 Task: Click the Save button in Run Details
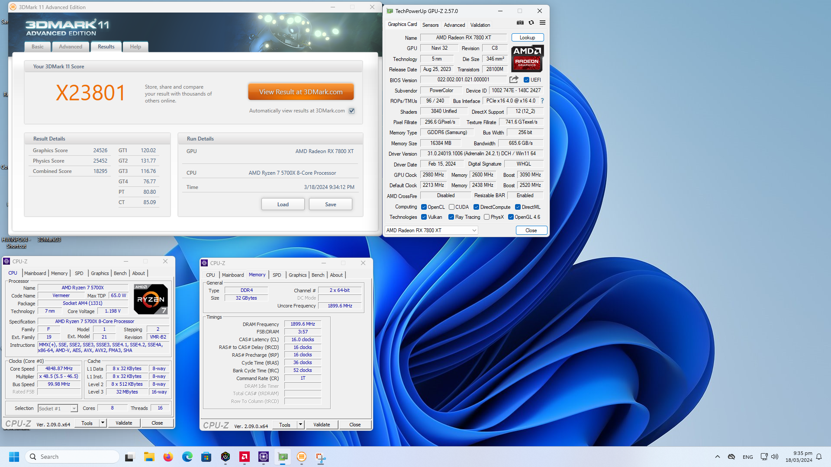click(x=331, y=205)
